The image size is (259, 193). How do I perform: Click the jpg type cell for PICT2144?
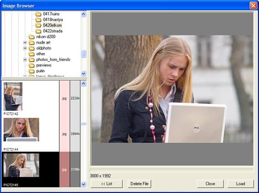(x=64, y=134)
